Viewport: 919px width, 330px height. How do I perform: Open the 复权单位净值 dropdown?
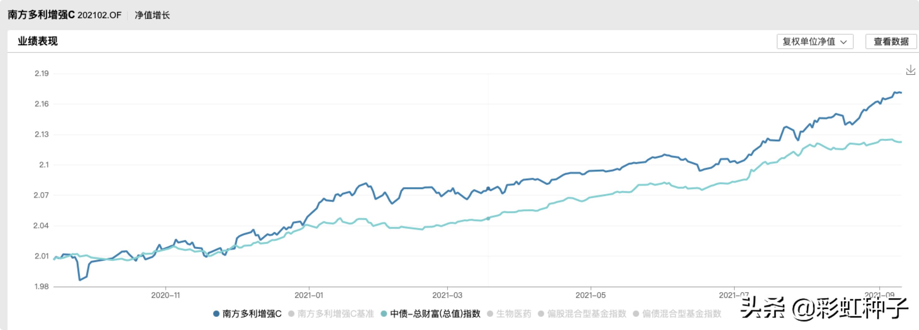coord(815,41)
